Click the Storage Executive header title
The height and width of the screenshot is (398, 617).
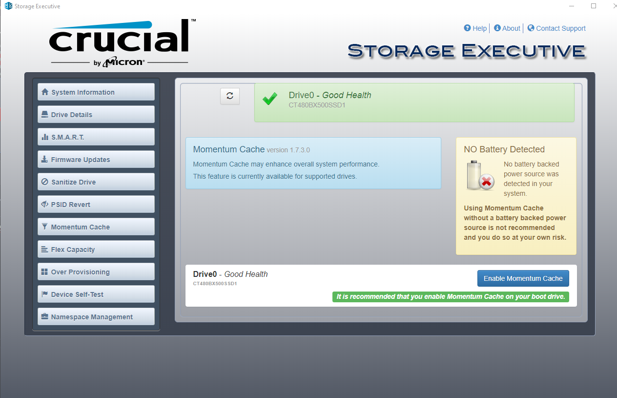[467, 51]
